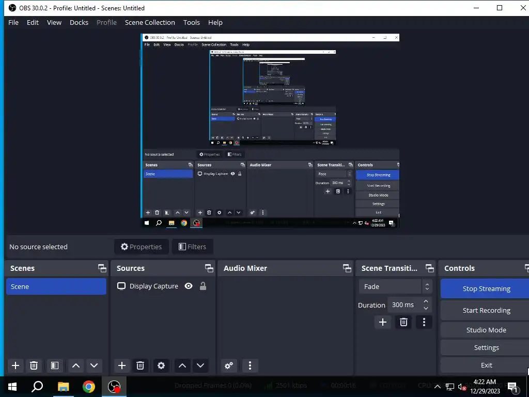
Task: Toggle Display Capture lock
Action: [x=203, y=286]
